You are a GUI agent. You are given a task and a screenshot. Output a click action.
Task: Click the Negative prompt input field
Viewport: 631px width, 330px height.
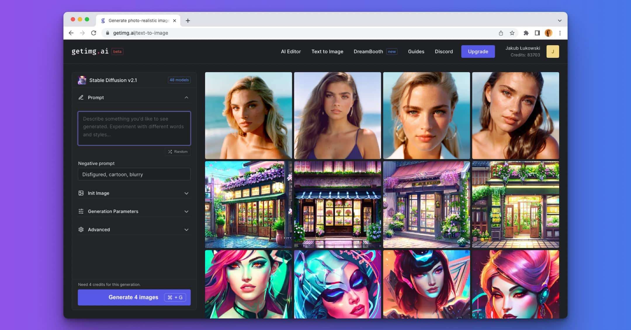point(134,174)
